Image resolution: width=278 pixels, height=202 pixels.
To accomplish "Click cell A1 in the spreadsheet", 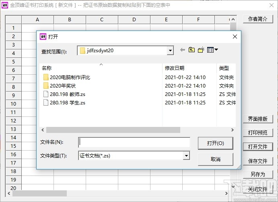I will tap(37, 28).
